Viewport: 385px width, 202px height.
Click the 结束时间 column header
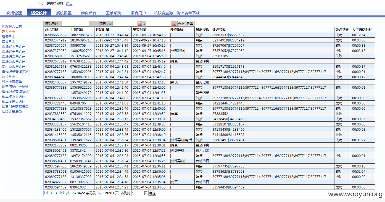click(x=150, y=30)
